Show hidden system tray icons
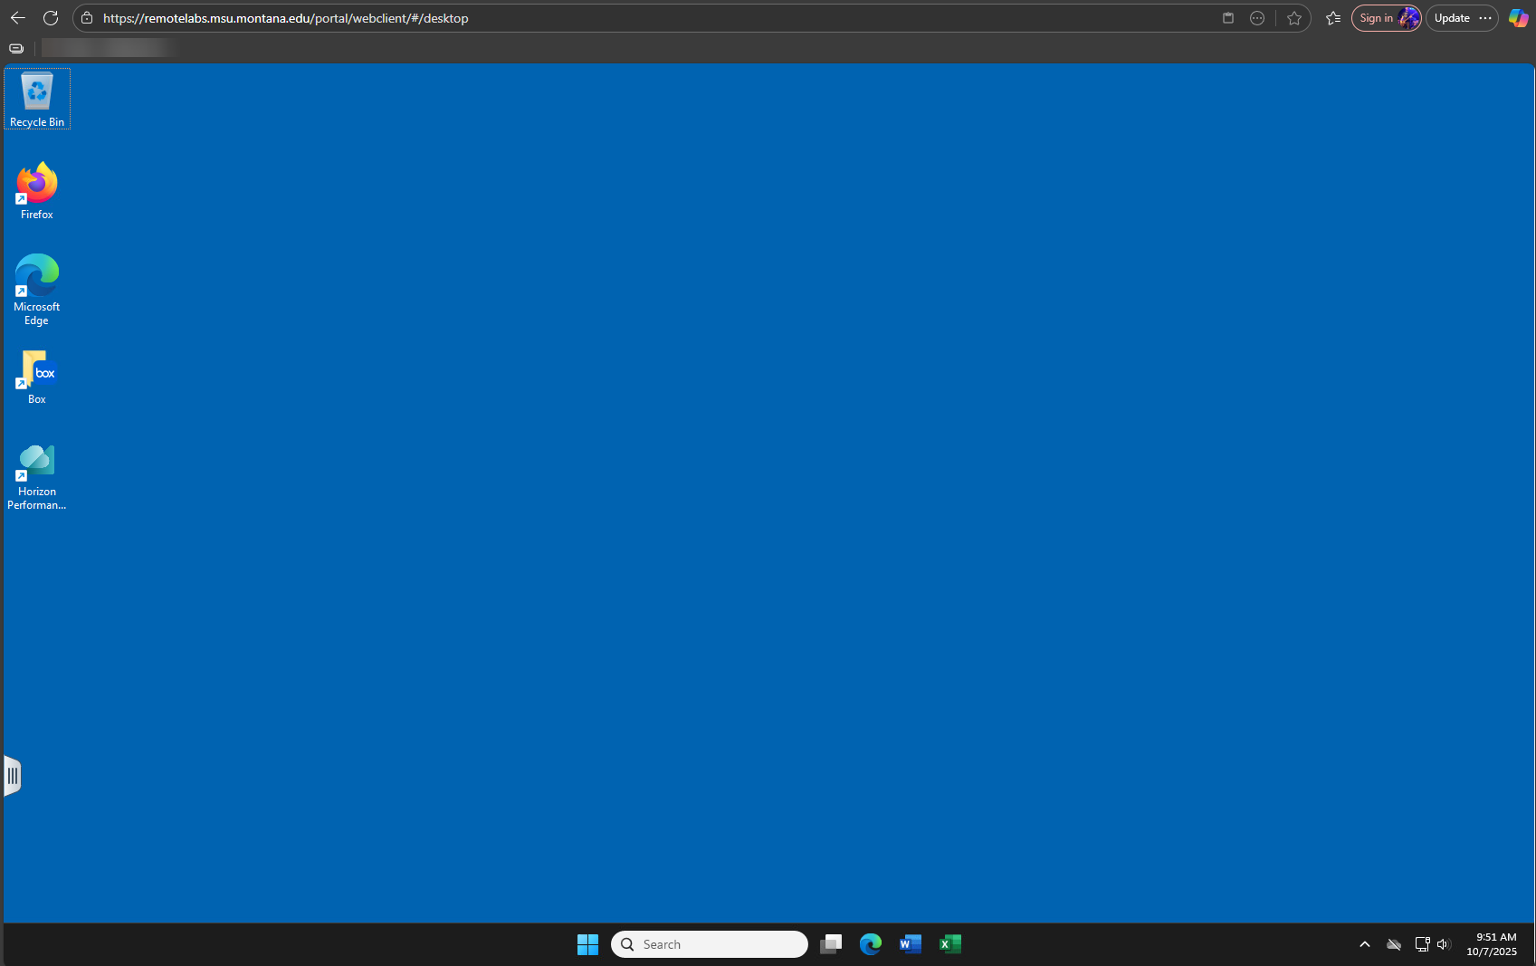 (1365, 943)
